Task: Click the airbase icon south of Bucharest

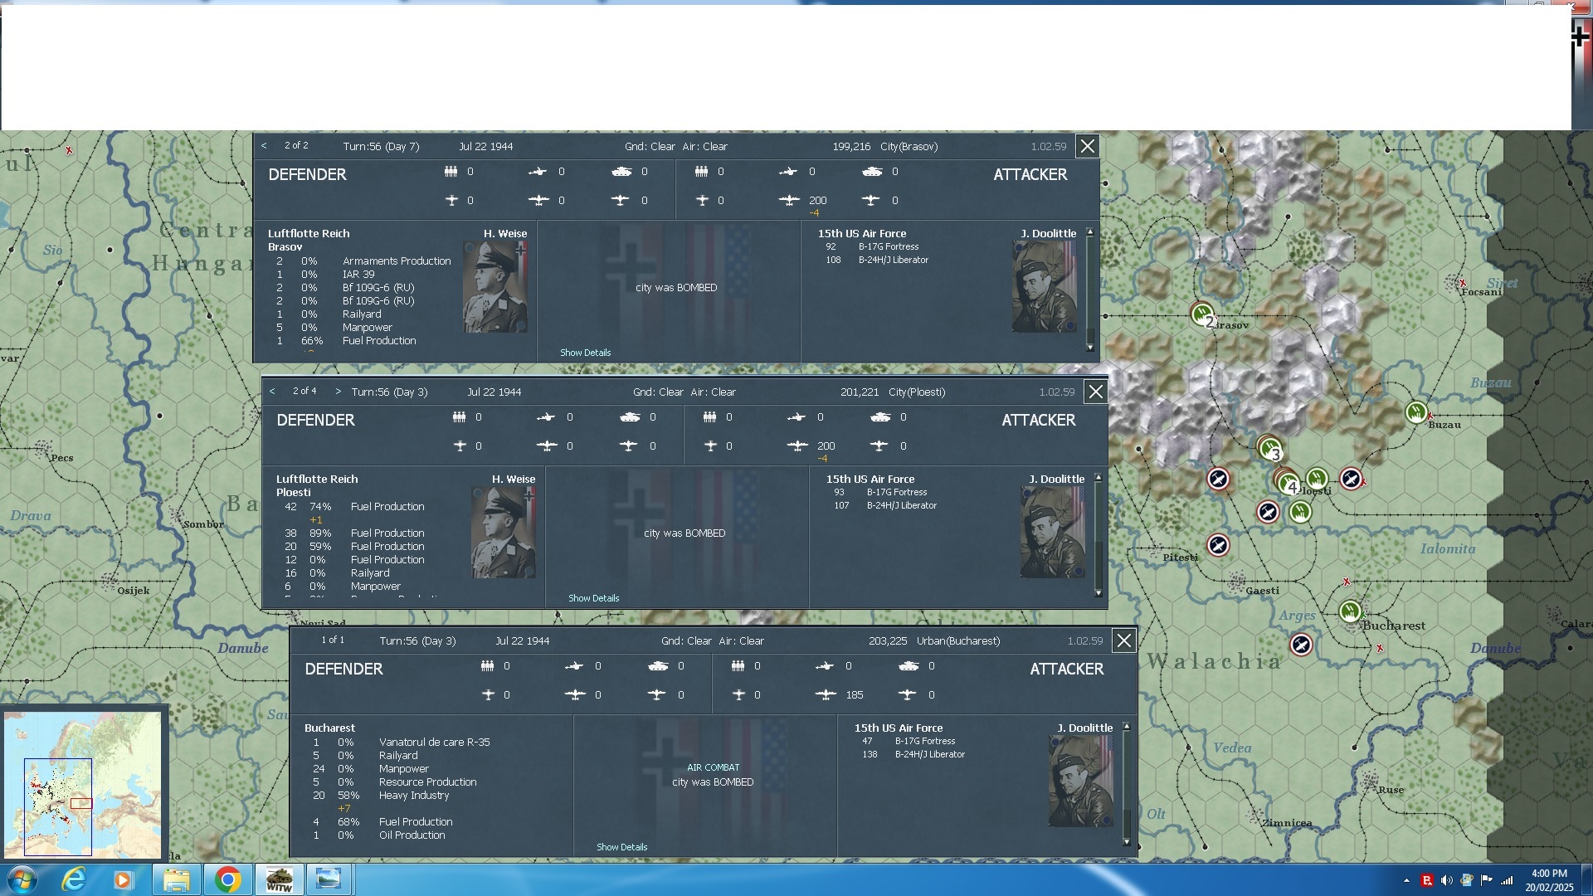Action: pyautogui.click(x=1301, y=645)
